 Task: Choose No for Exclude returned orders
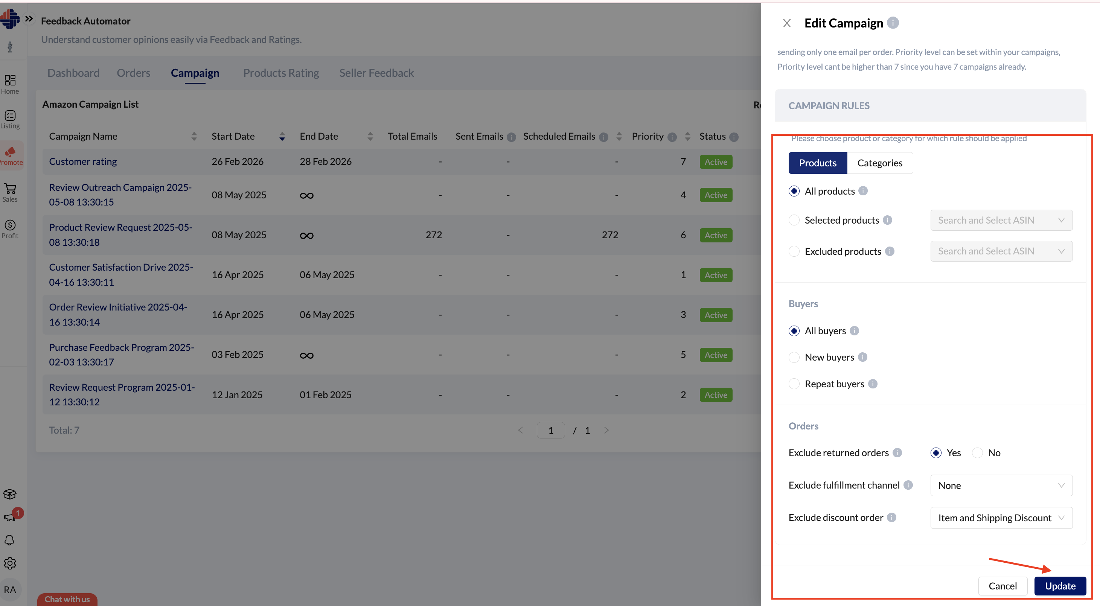point(977,453)
